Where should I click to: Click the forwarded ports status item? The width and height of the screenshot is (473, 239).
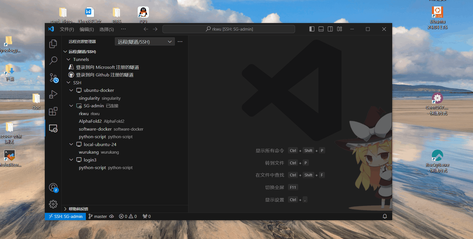pos(147,216)
